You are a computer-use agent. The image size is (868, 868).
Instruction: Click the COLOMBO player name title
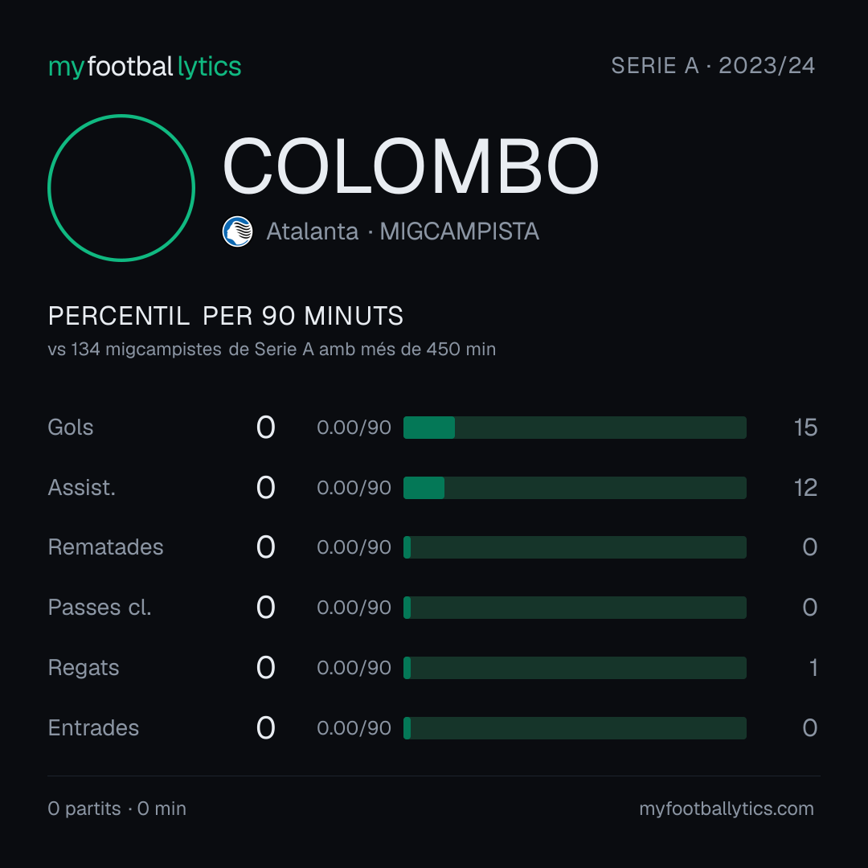[x=411, y=166]
